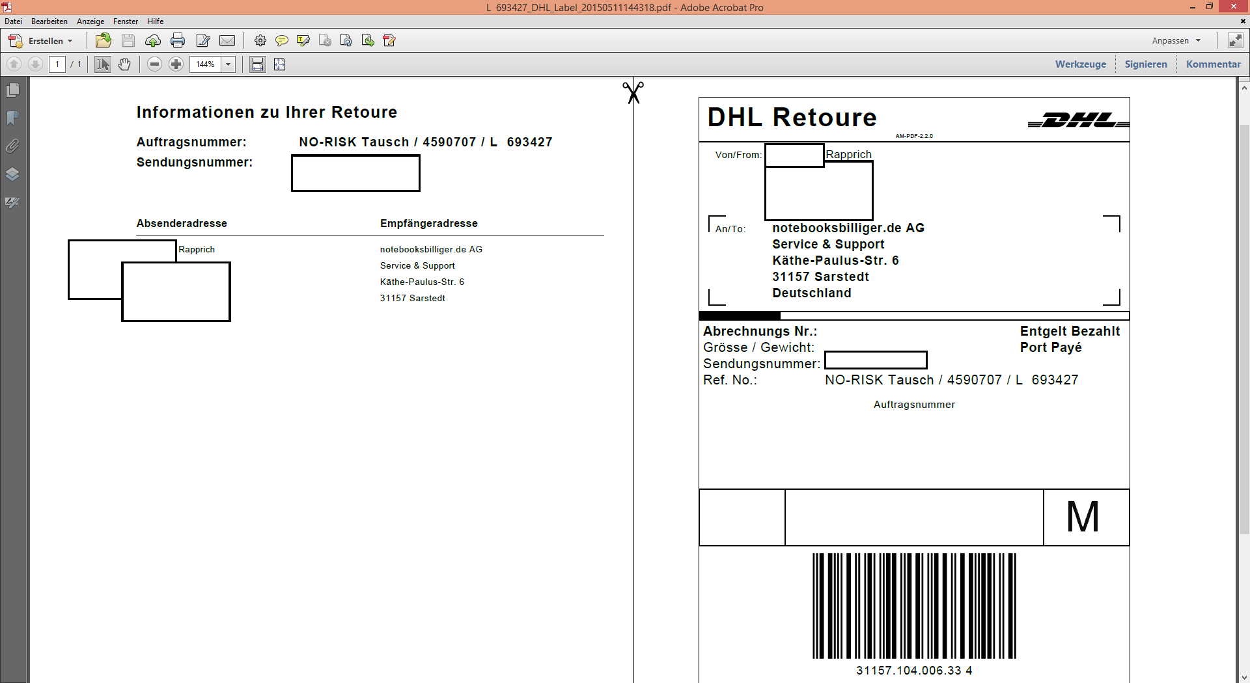This screenshot has height=683, width=1250.
Task: Click the cloud upload icon
Action: pos(153,41)
